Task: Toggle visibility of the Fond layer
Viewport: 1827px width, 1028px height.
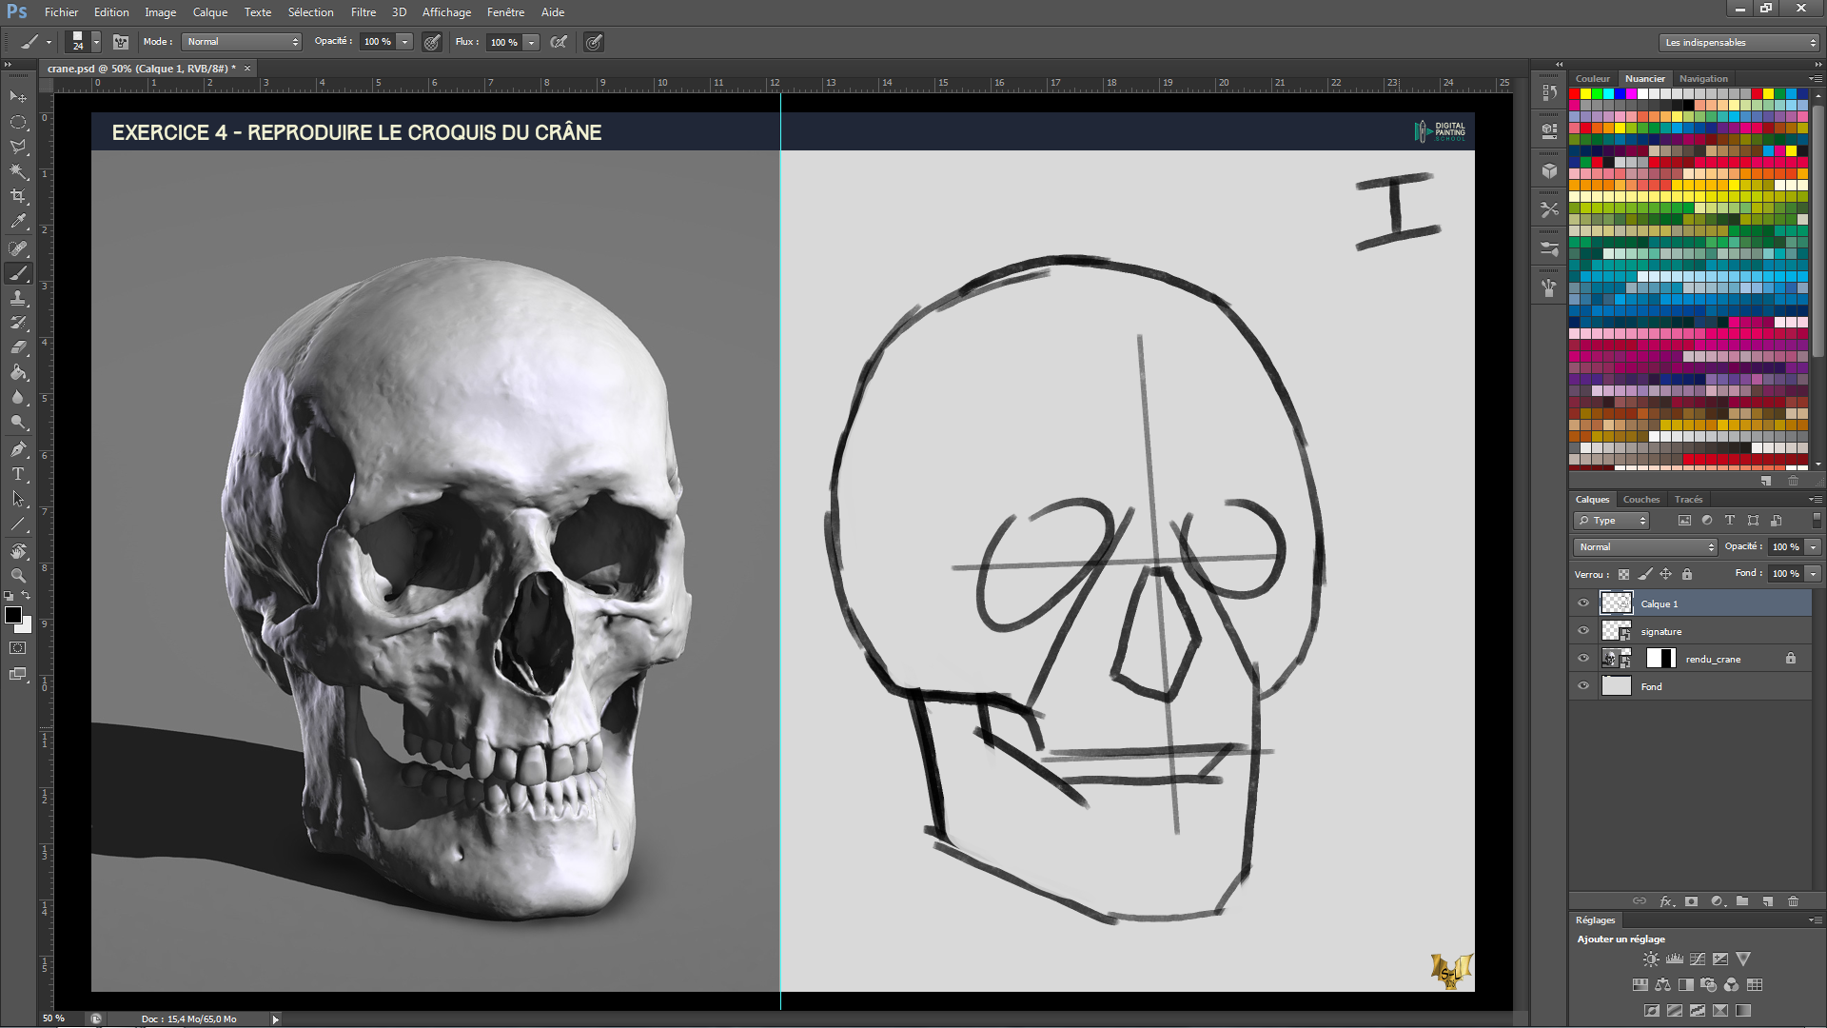Action: 1583,685
